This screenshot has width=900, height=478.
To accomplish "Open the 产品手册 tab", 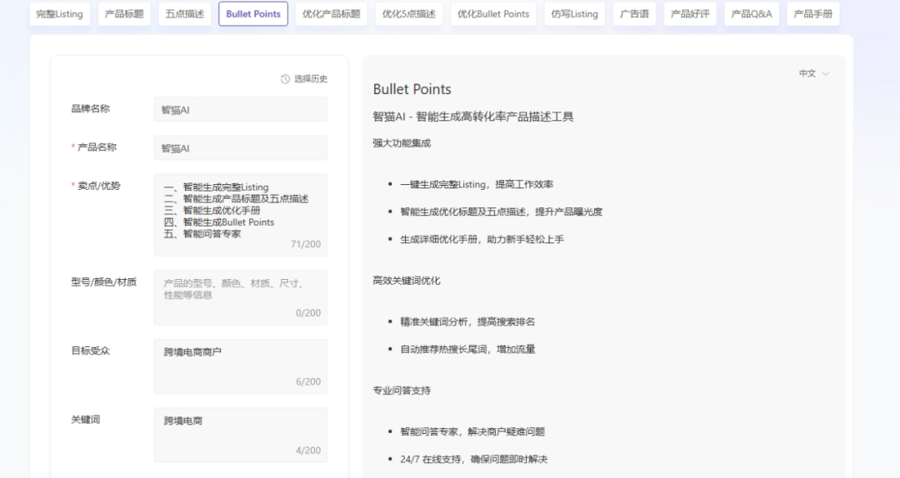I will point(812,14).
